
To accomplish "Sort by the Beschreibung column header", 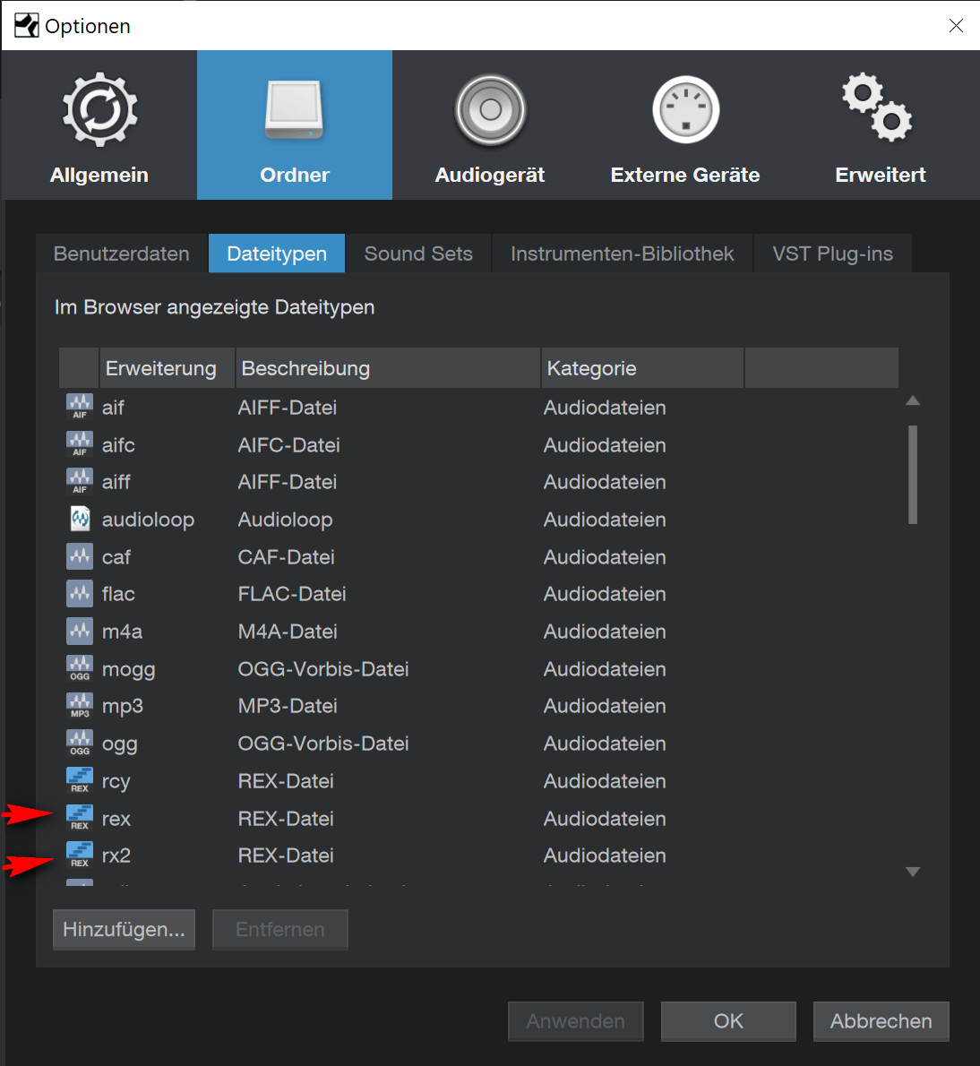I will (388, 368).
